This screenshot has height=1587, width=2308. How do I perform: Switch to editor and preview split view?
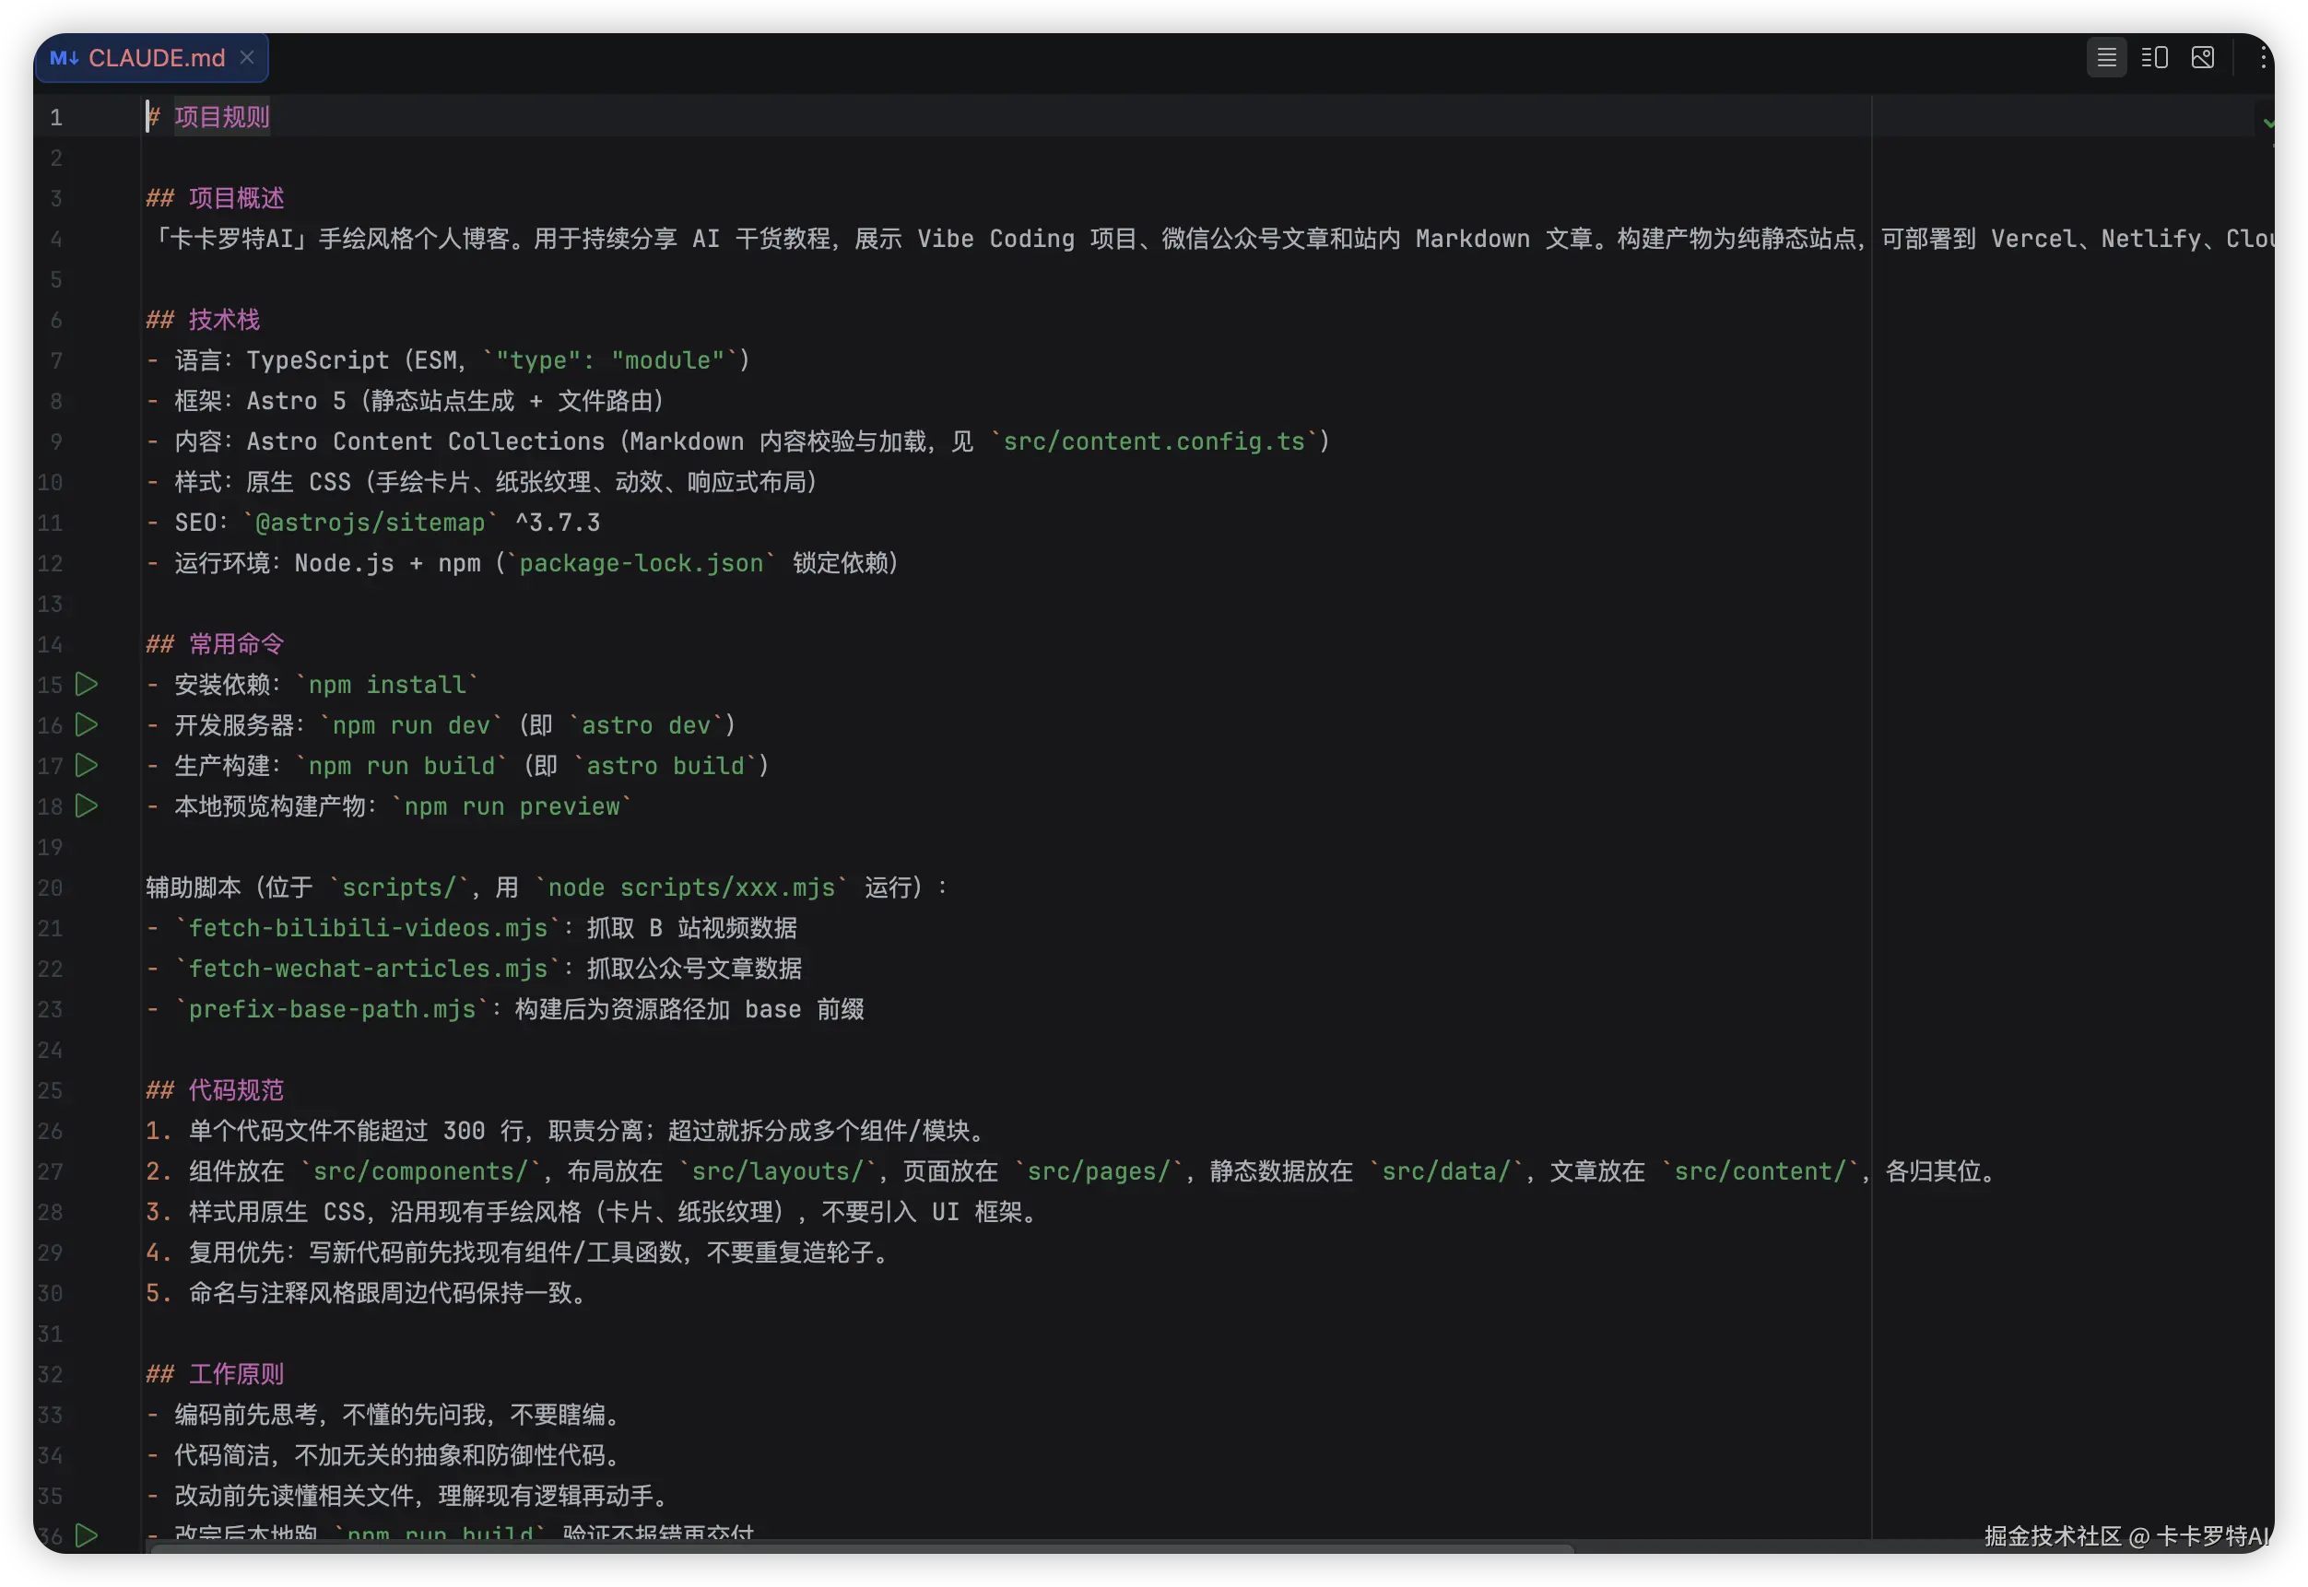pyautogui.click(x=2153, y=58)
